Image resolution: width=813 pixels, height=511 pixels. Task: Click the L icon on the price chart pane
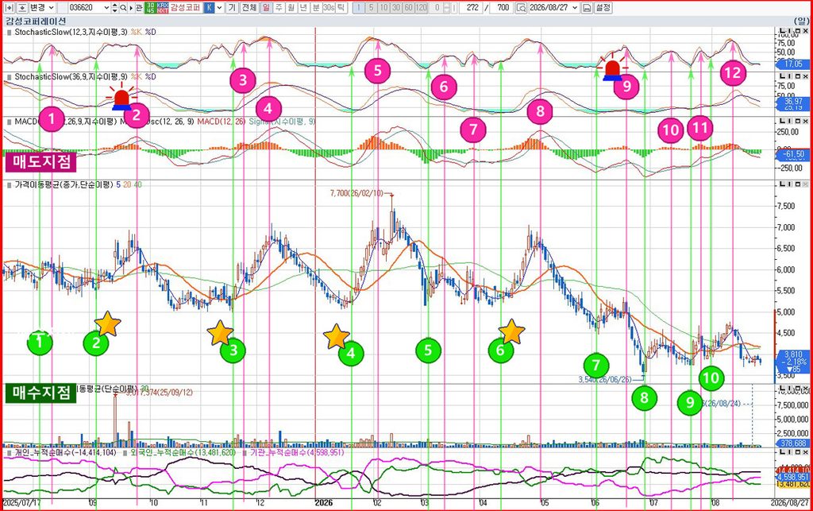click(x=782, y=184)
